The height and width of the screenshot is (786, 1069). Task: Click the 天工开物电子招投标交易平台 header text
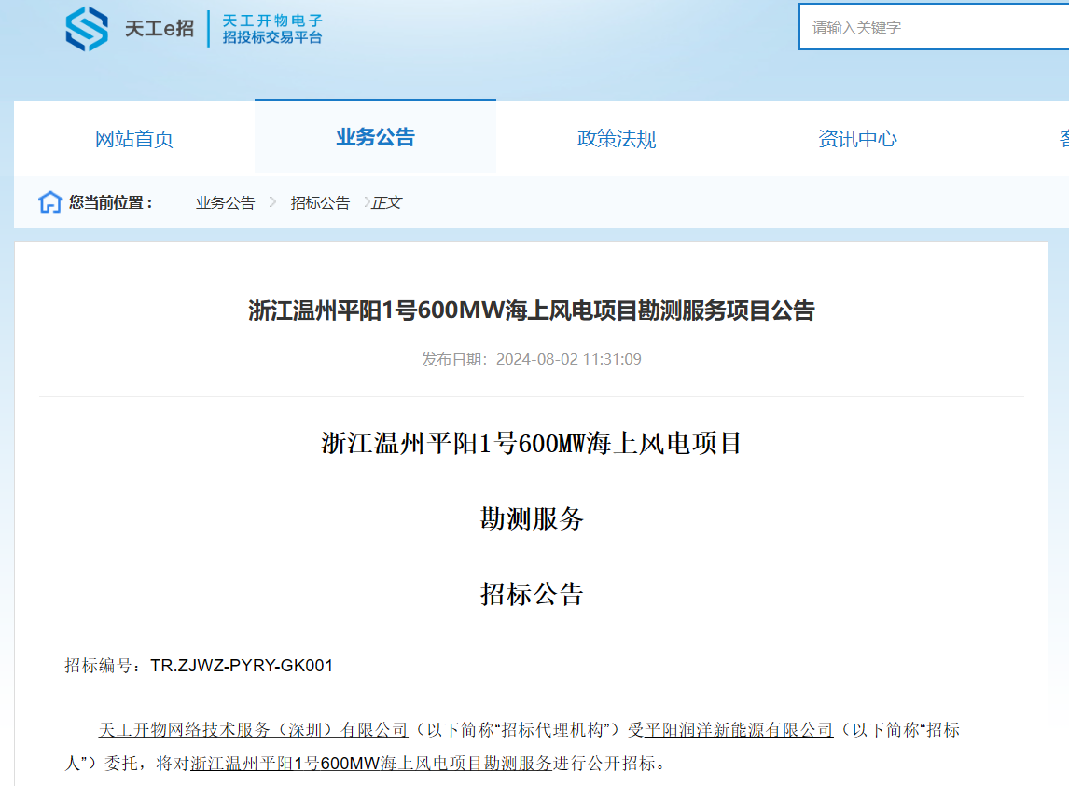point(272,29)
